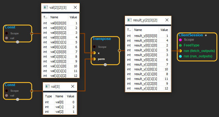Click the gray dot beside ClientSession title

click(206, 35)
